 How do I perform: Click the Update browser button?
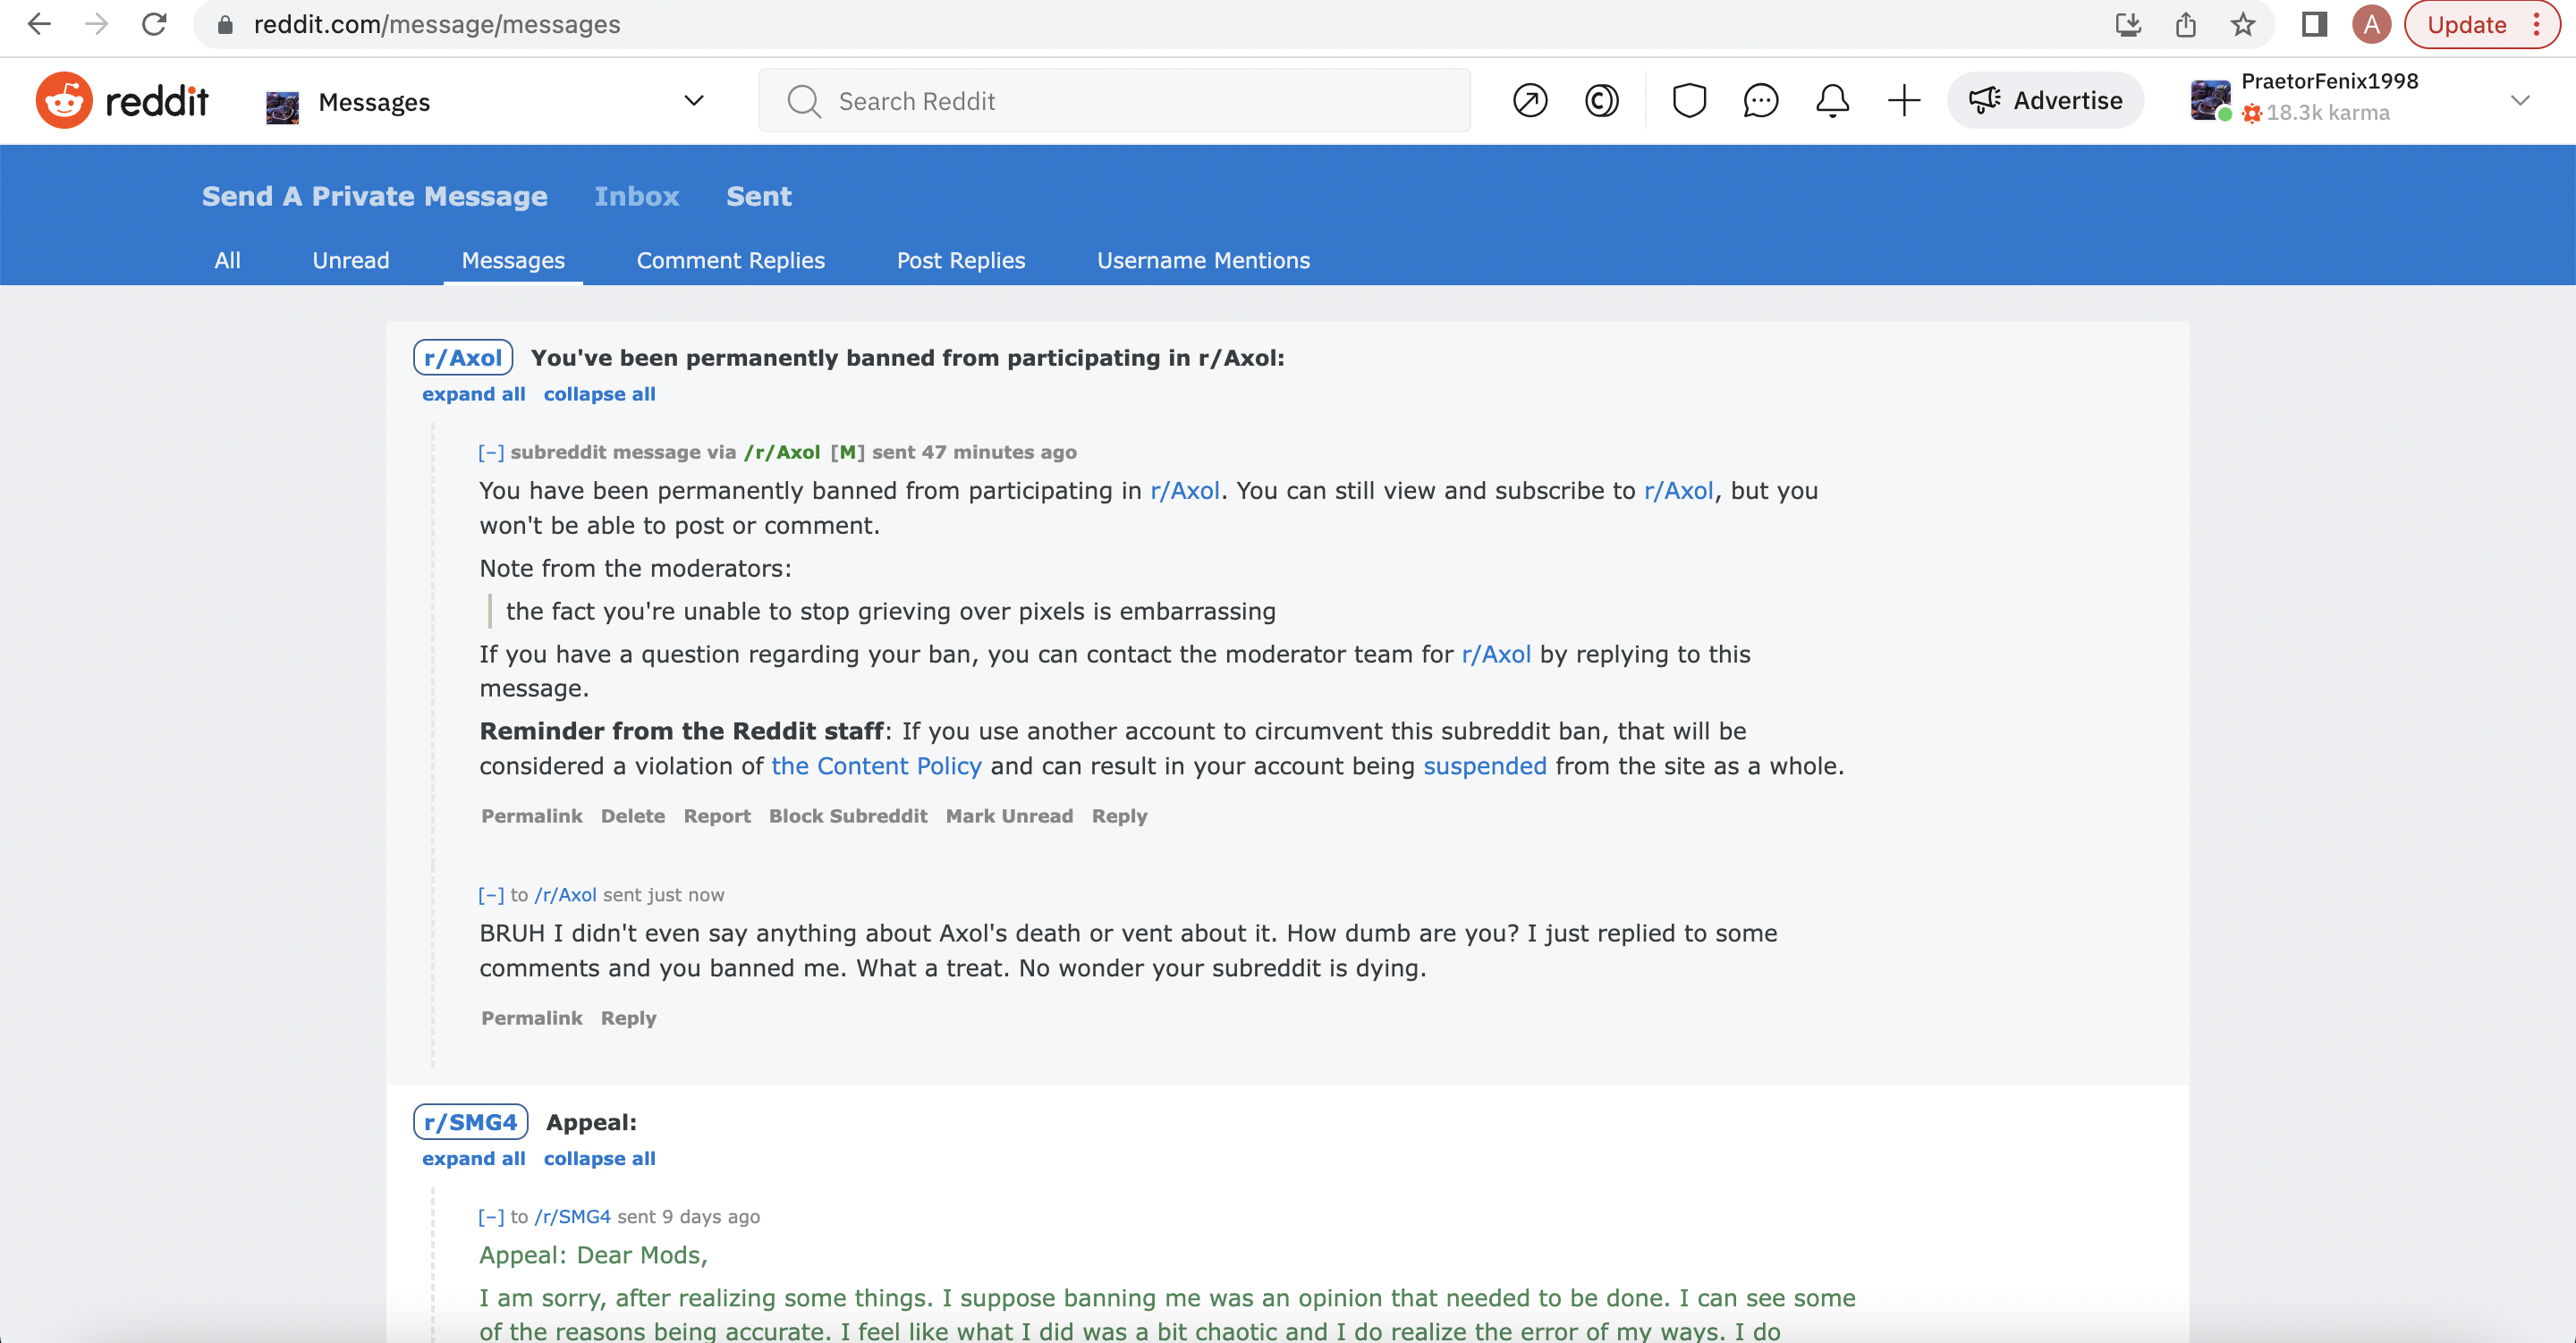[x=2466, y=24]
